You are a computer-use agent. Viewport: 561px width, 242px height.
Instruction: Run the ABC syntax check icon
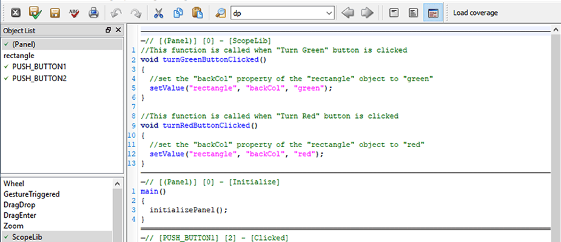coord(74,13)
